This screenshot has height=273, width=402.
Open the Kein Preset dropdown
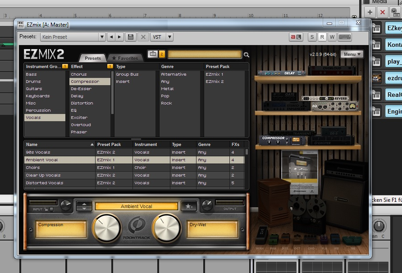[73, 37]
